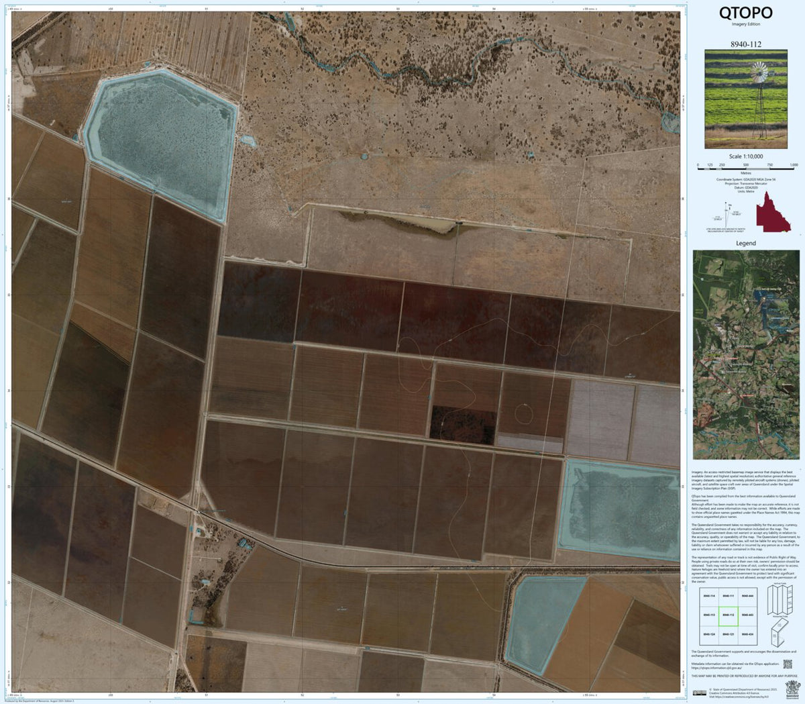Select adjoining map sheet 8940-124

[709, 634]
